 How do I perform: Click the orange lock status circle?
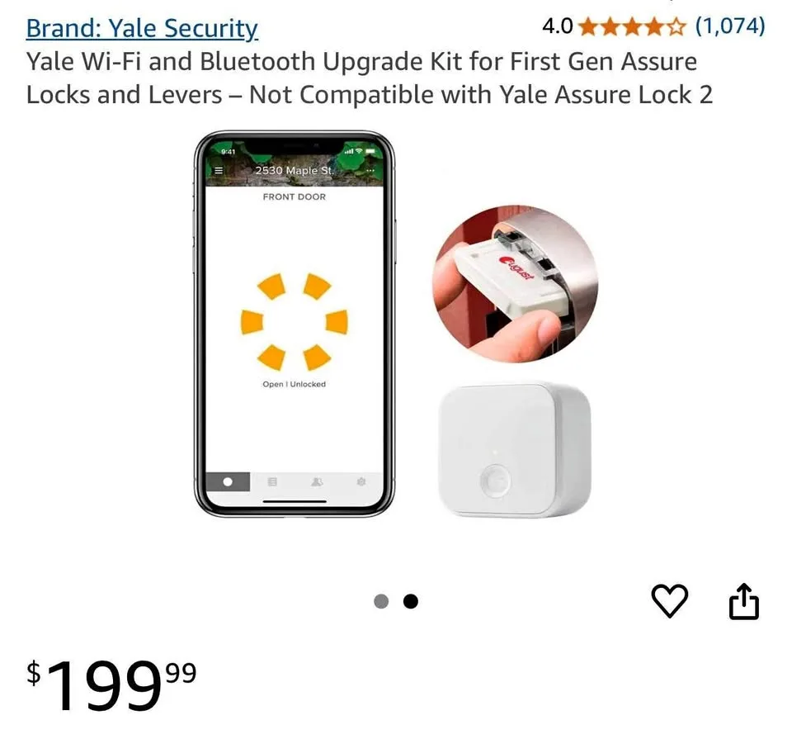pyautogui.click(x=295, y=323)
